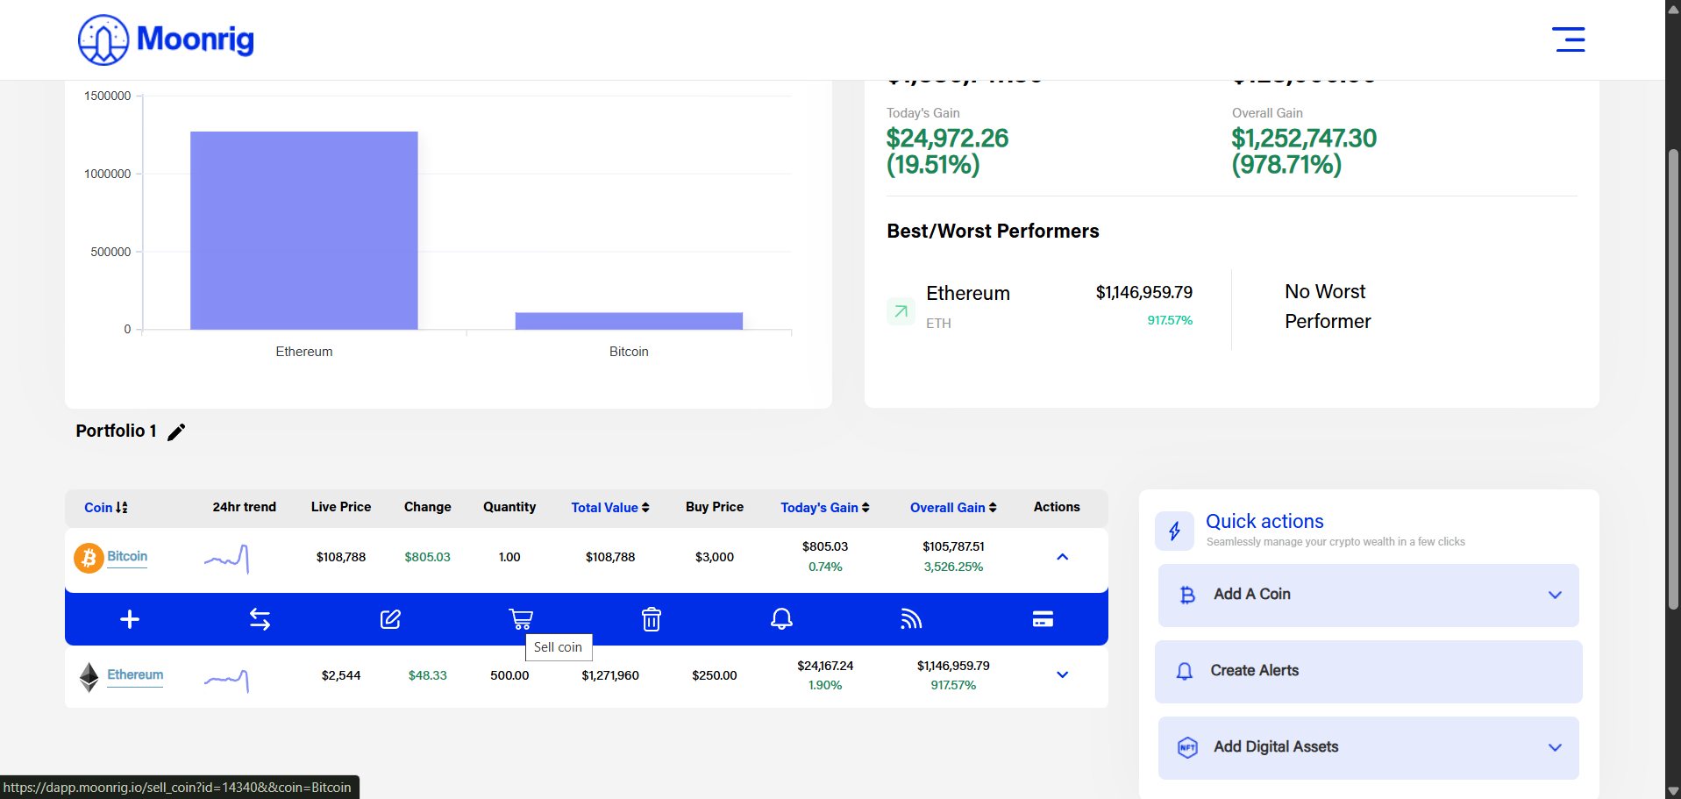
Task: Click the Create Alerts button
Action: [x=1368, y=671]
